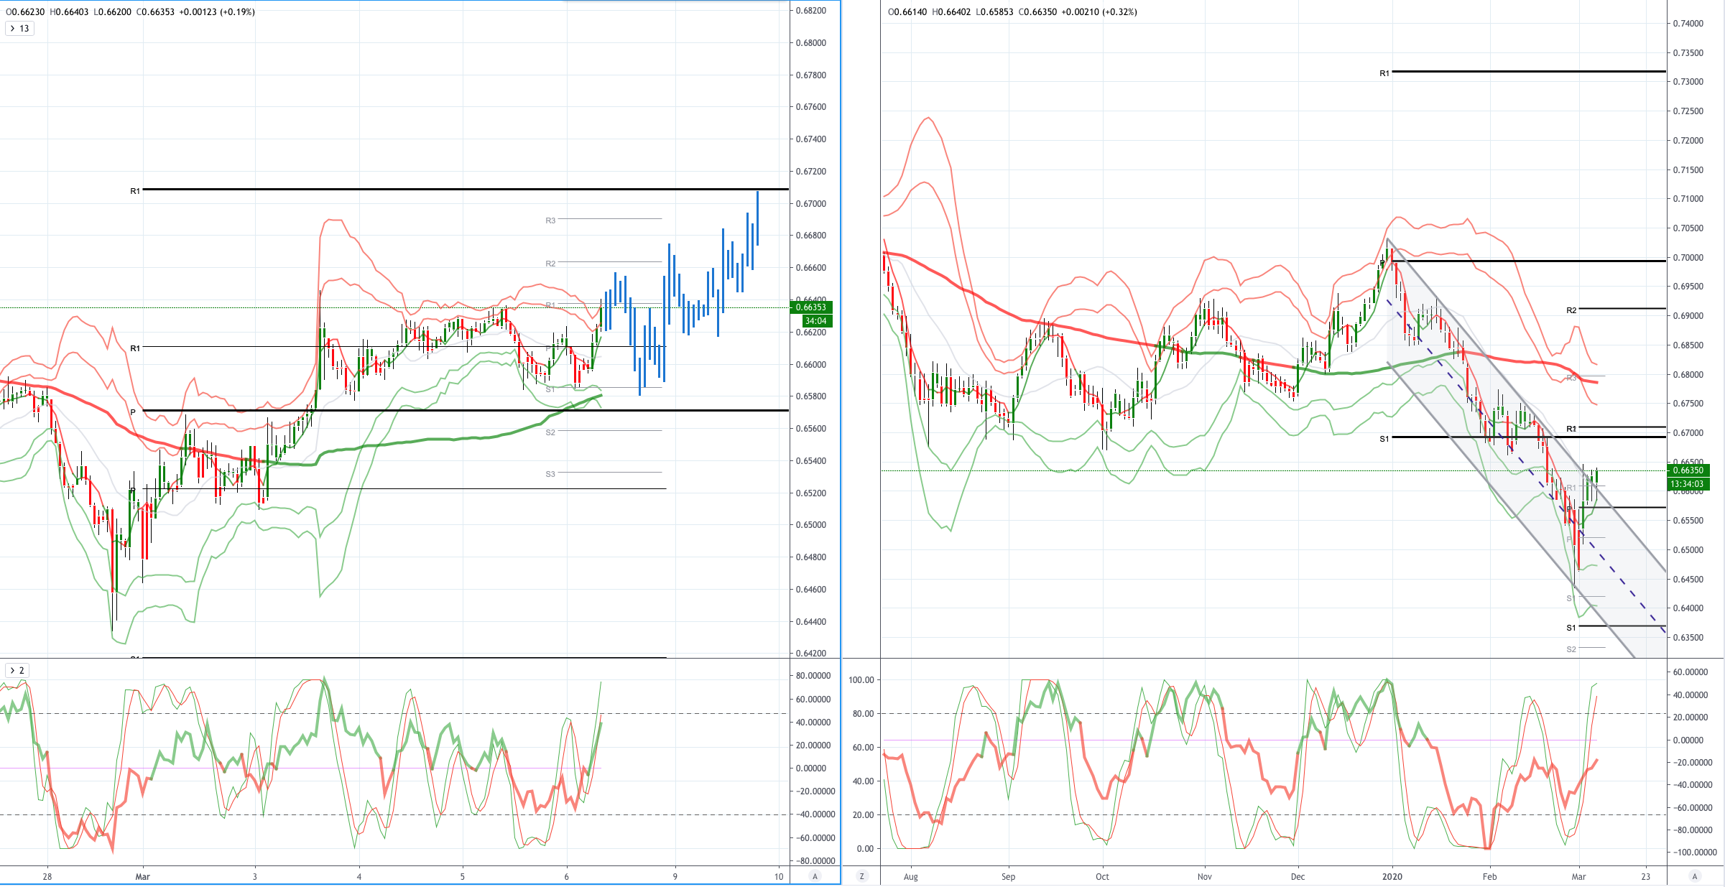The image size is (1725, 887).
Task: Expand the 13 indicators legend chevron
Action: 12,29
